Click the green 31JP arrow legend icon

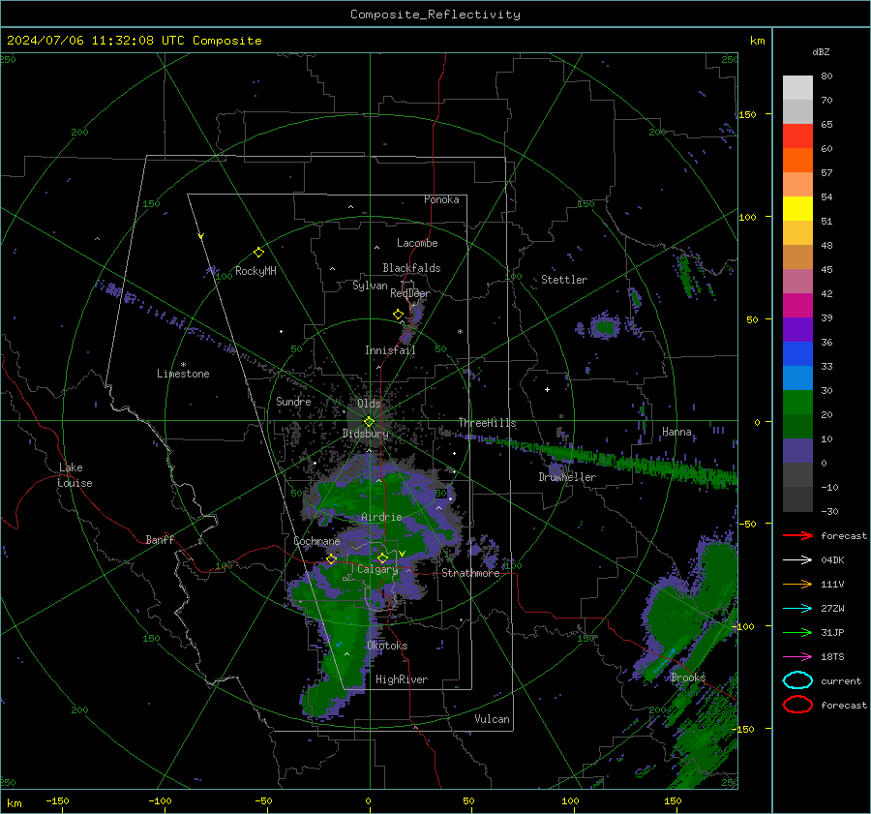tap(797, 632)
